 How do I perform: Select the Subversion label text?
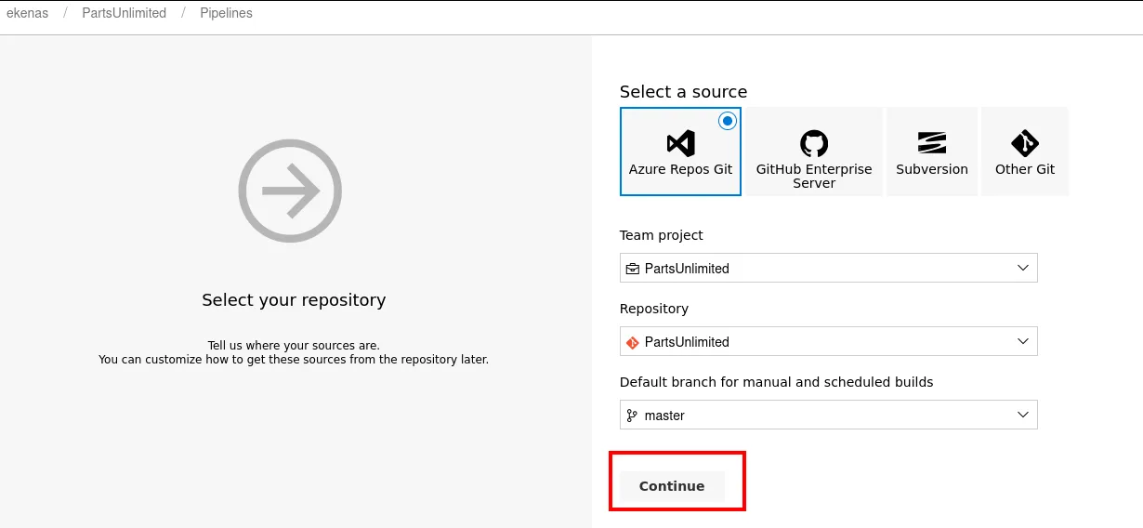point(931,169)
